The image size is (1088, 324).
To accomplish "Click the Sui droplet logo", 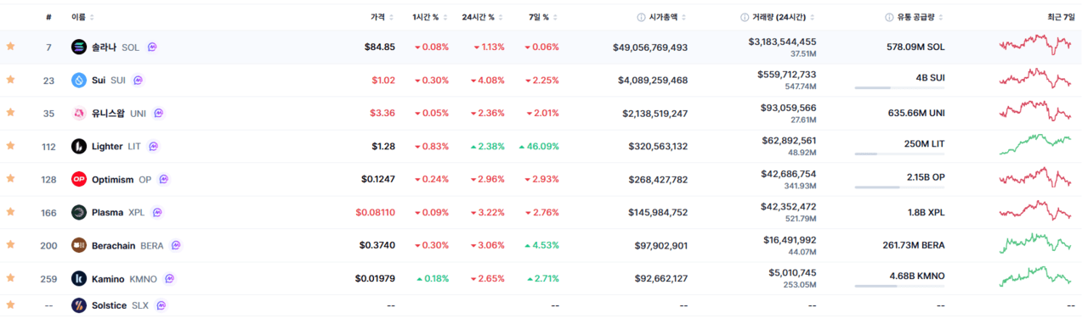I will (79, 80).
